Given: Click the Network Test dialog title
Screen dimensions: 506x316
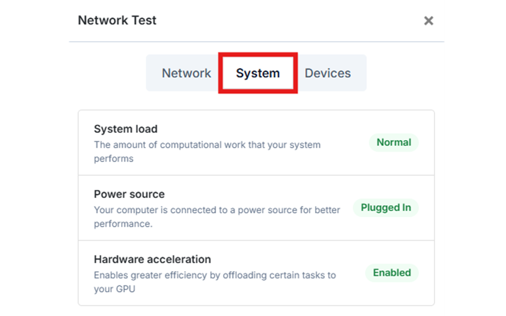Looking at the screenshot, I should (x=117, y=21).
